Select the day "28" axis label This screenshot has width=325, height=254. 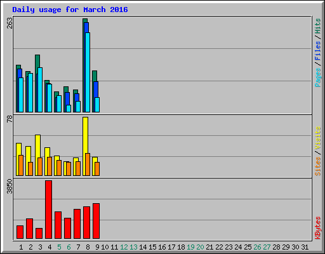pos(276,247)
